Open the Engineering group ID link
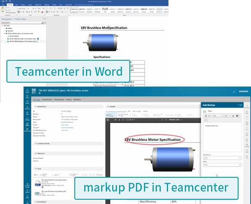251x204 pixels. click(x=67, y=127)
